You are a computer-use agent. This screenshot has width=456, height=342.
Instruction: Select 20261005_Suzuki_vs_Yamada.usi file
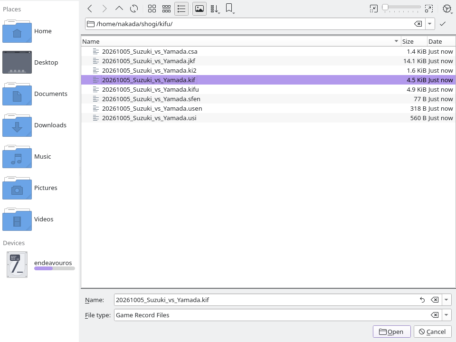(268, 118)
